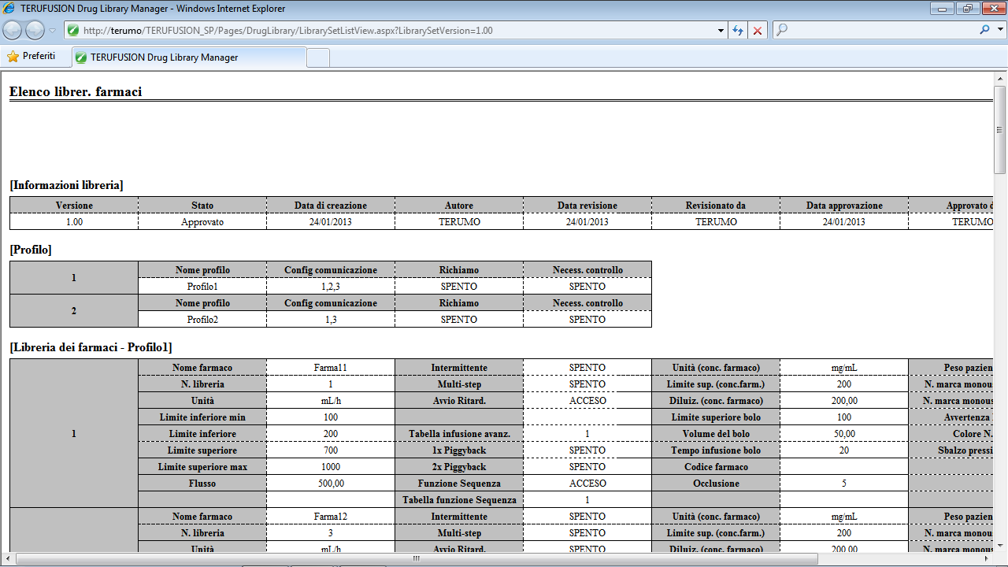Click the 'Limite superiore bolo' label
1008x567 pixels.
click(716, 417)
